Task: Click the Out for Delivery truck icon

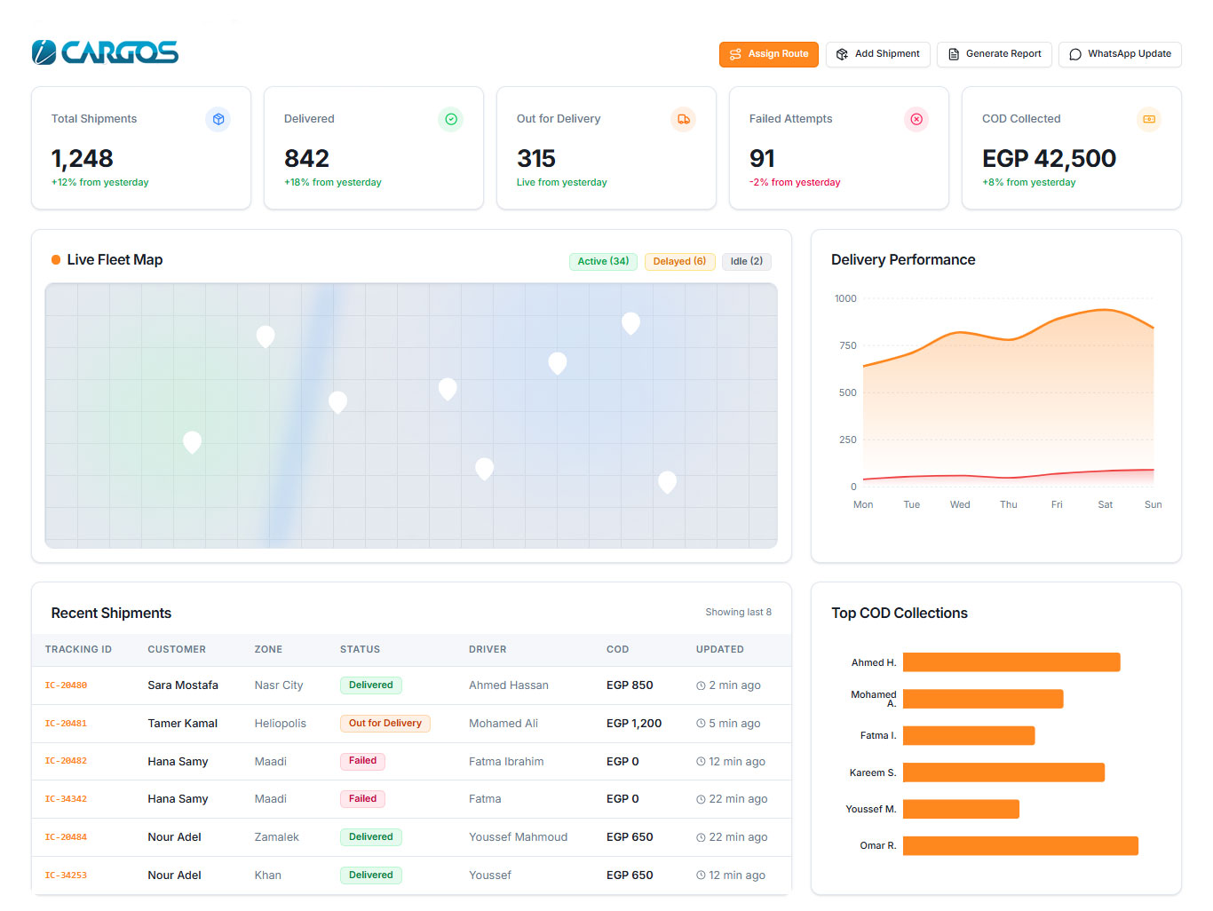Action: 684,119
